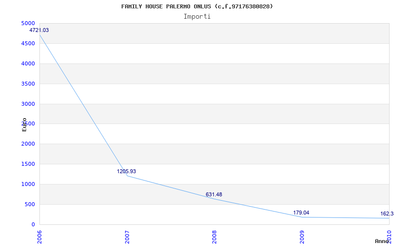Screen dimensions: 394x246
Task: Click the 4000 y-axis tick label
Action: 28,64
